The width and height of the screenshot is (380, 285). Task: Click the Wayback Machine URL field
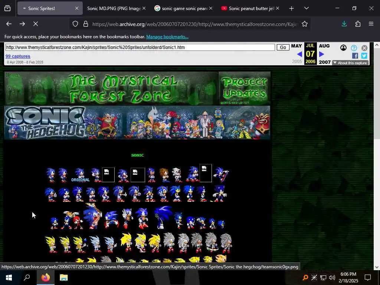tap(140, 47)
